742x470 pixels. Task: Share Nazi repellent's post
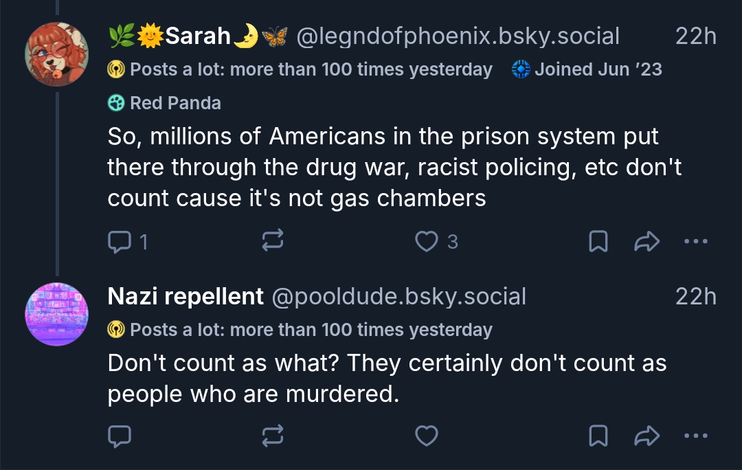point(647,436)
